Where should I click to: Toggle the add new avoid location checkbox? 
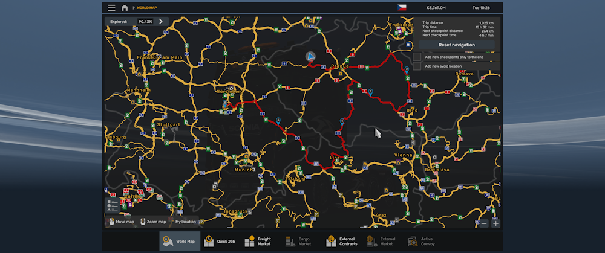coord(417,66)
